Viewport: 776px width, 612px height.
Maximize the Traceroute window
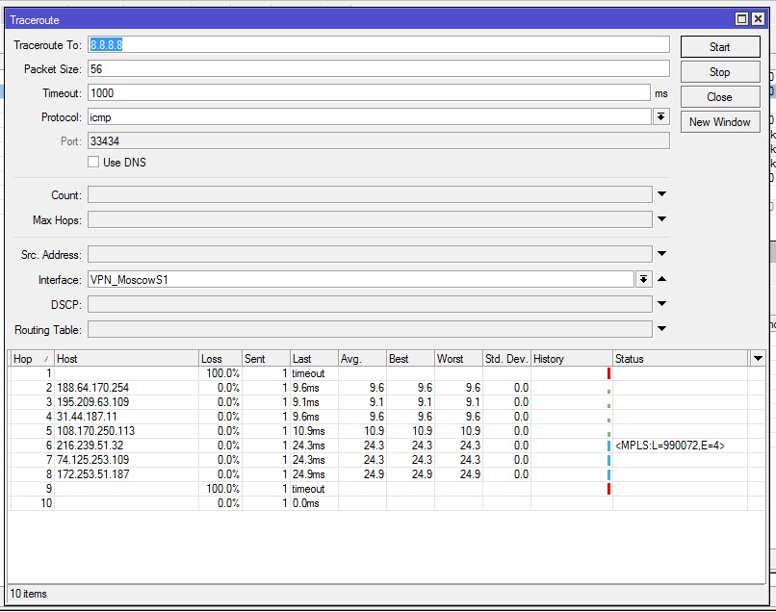coord(741,19)
